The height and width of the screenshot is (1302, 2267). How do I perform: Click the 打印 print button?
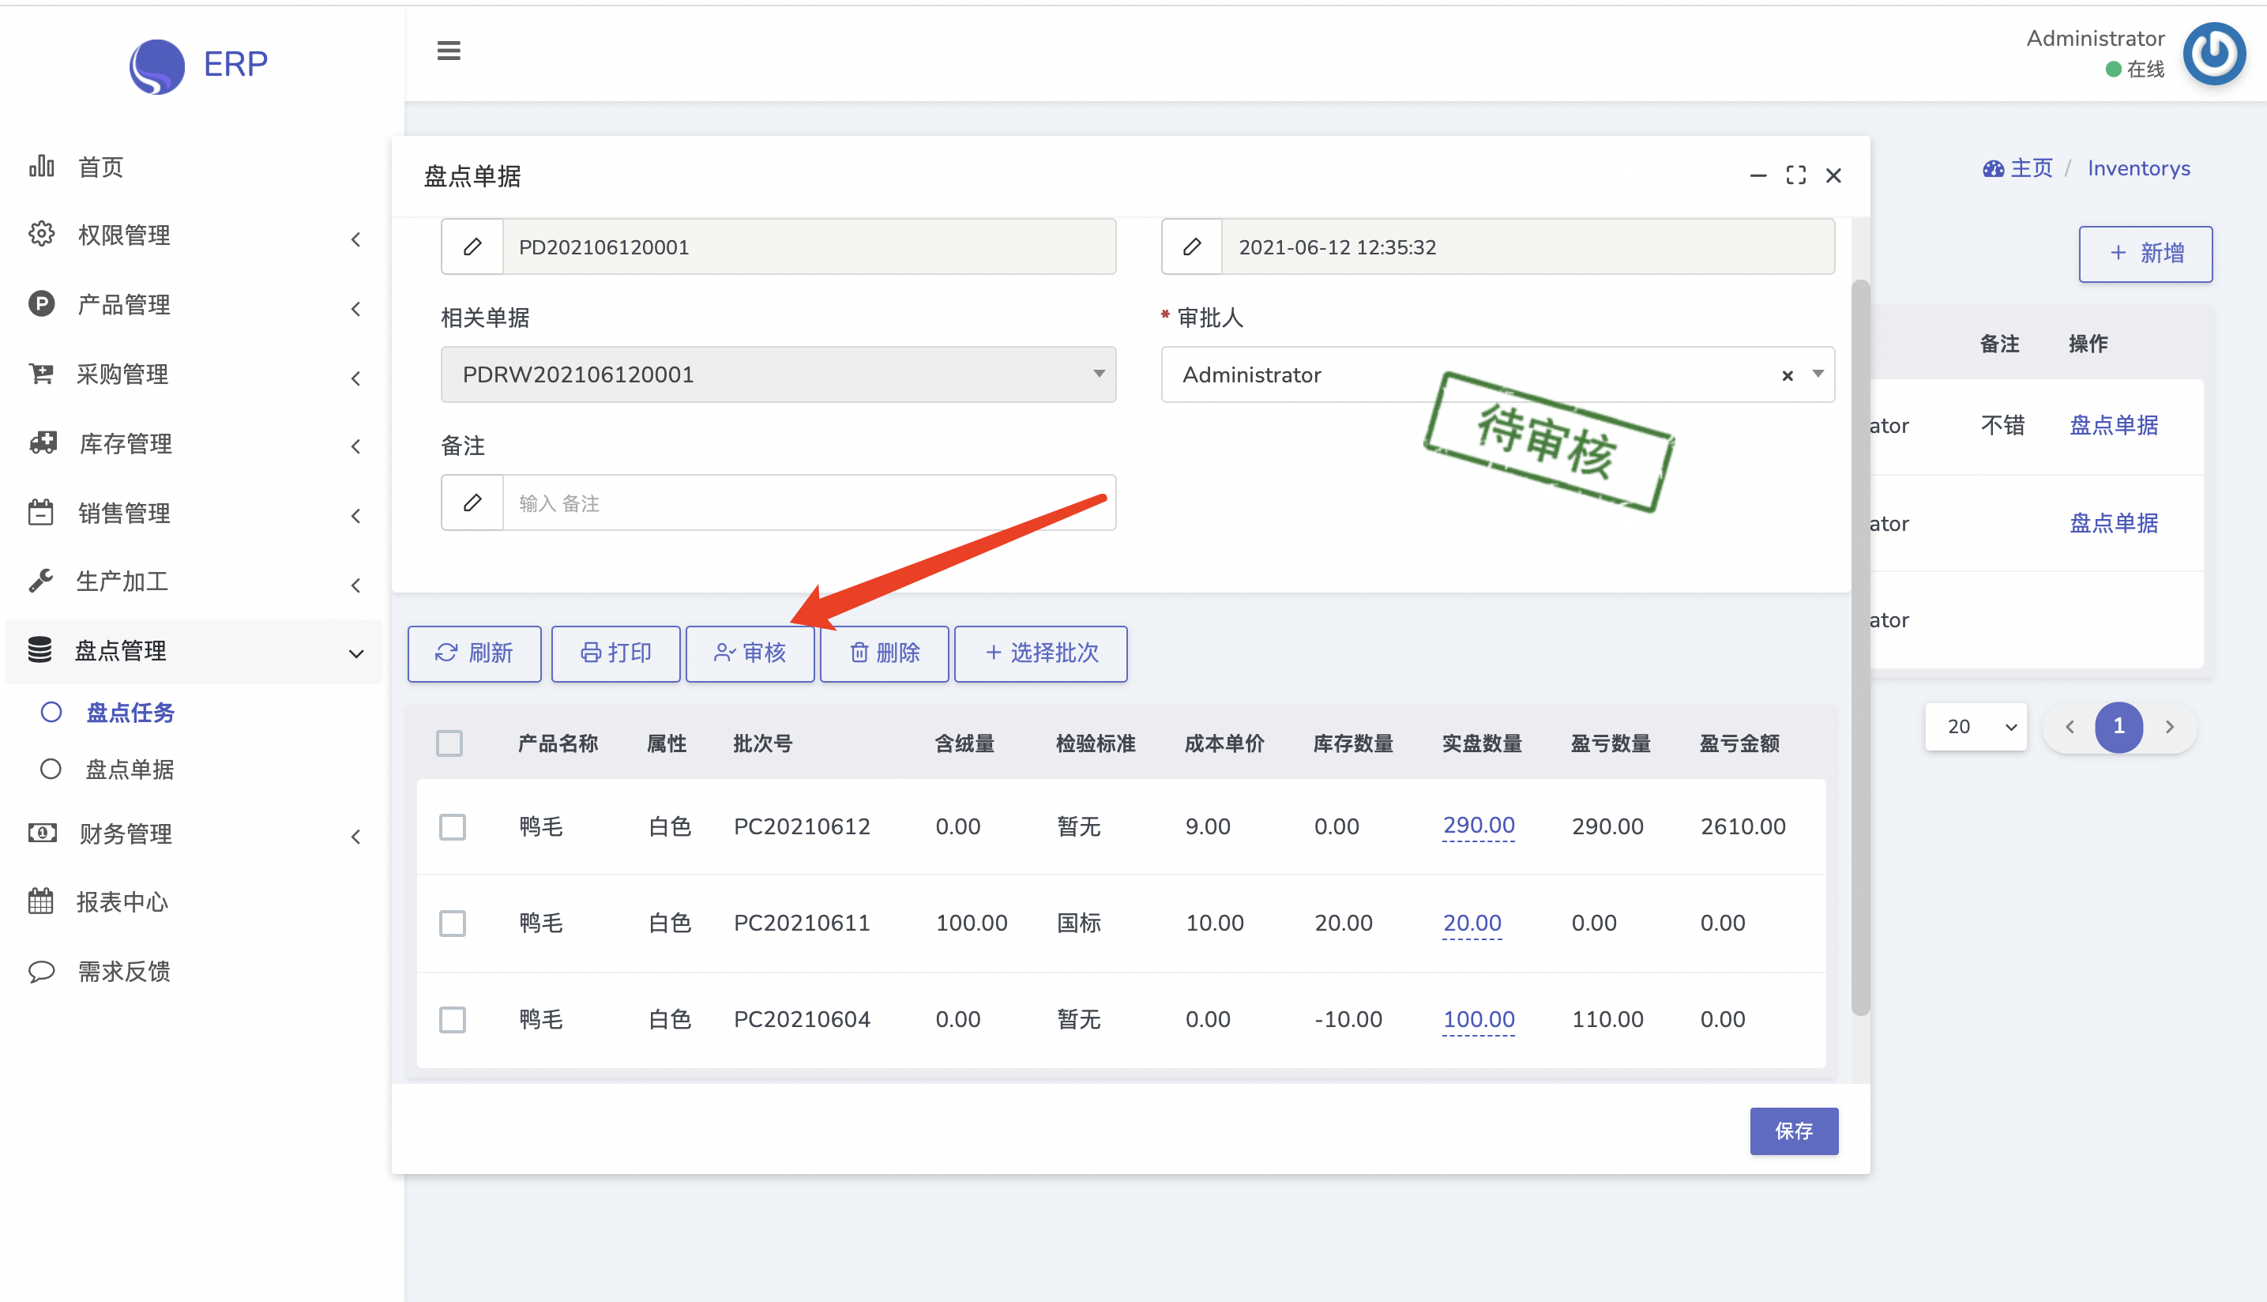615,653
